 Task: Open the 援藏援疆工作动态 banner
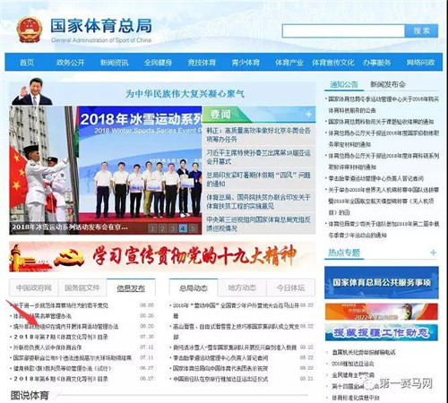tap(382, 332)
